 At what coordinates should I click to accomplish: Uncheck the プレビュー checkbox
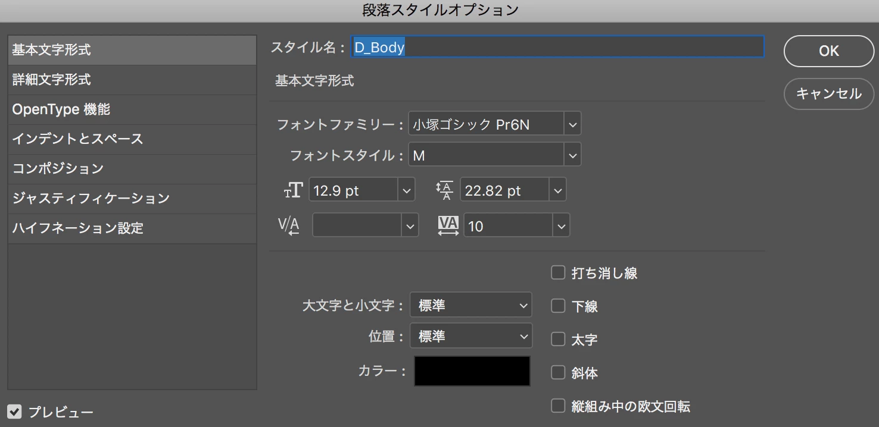[15, 411]
